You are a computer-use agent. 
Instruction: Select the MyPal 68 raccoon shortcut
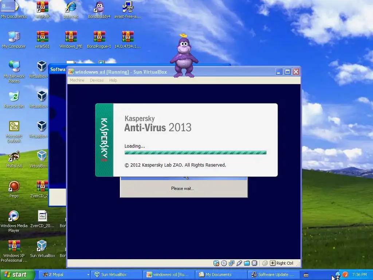click(x=14, y=159)
